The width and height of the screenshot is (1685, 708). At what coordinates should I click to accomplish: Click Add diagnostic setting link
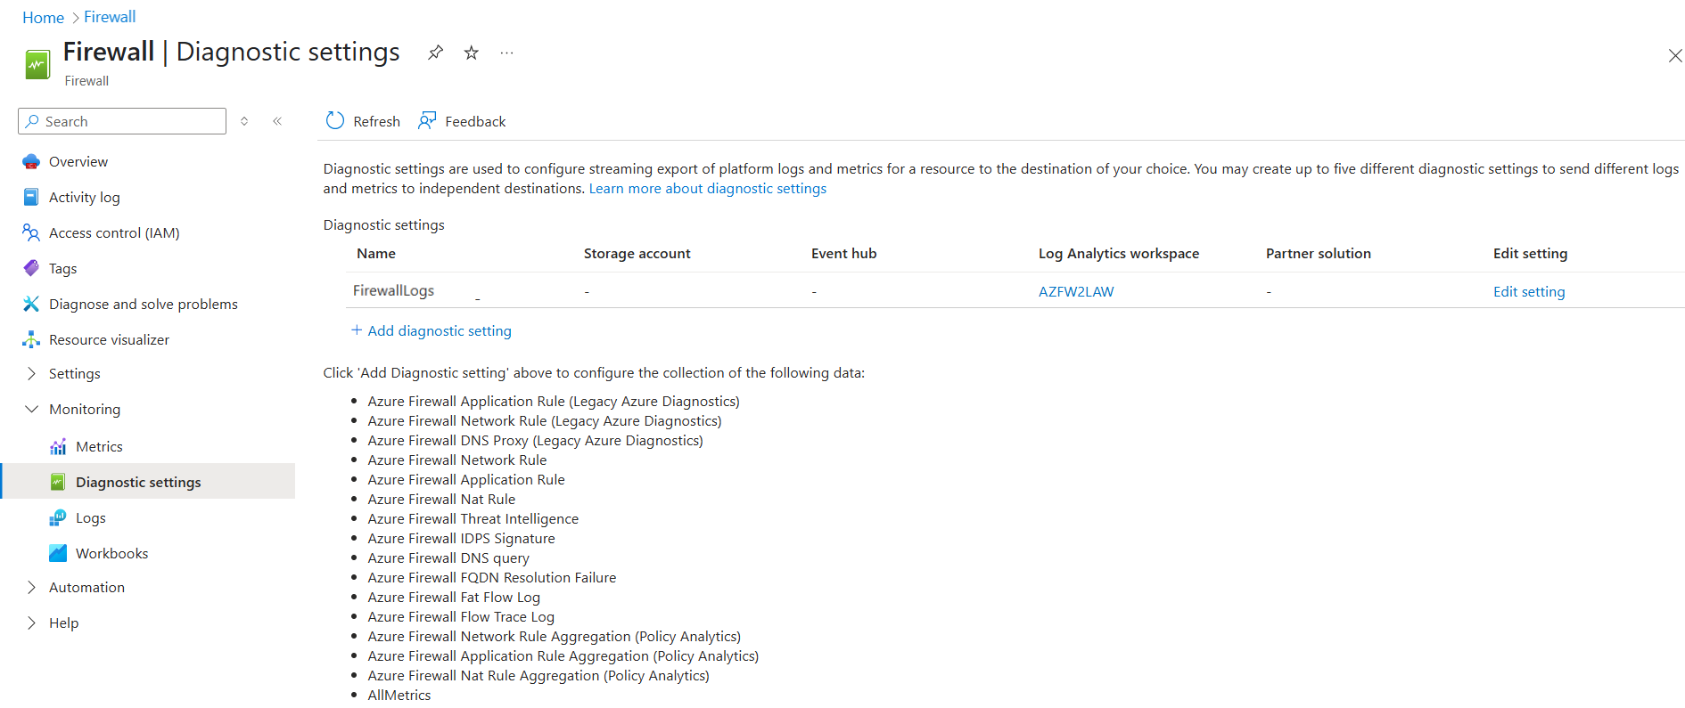pos(440,330)
